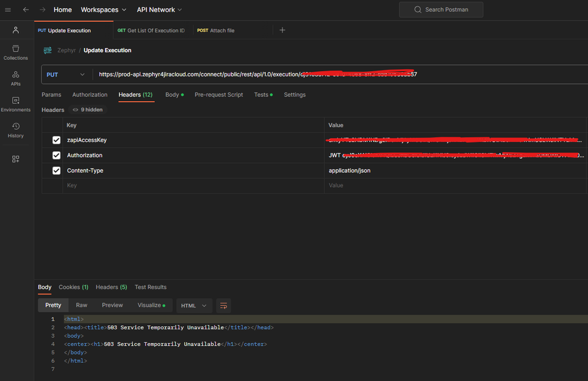This screenshot has width=588, height=381.
Task: Go back with the left arrow
Action: (26, 10)
